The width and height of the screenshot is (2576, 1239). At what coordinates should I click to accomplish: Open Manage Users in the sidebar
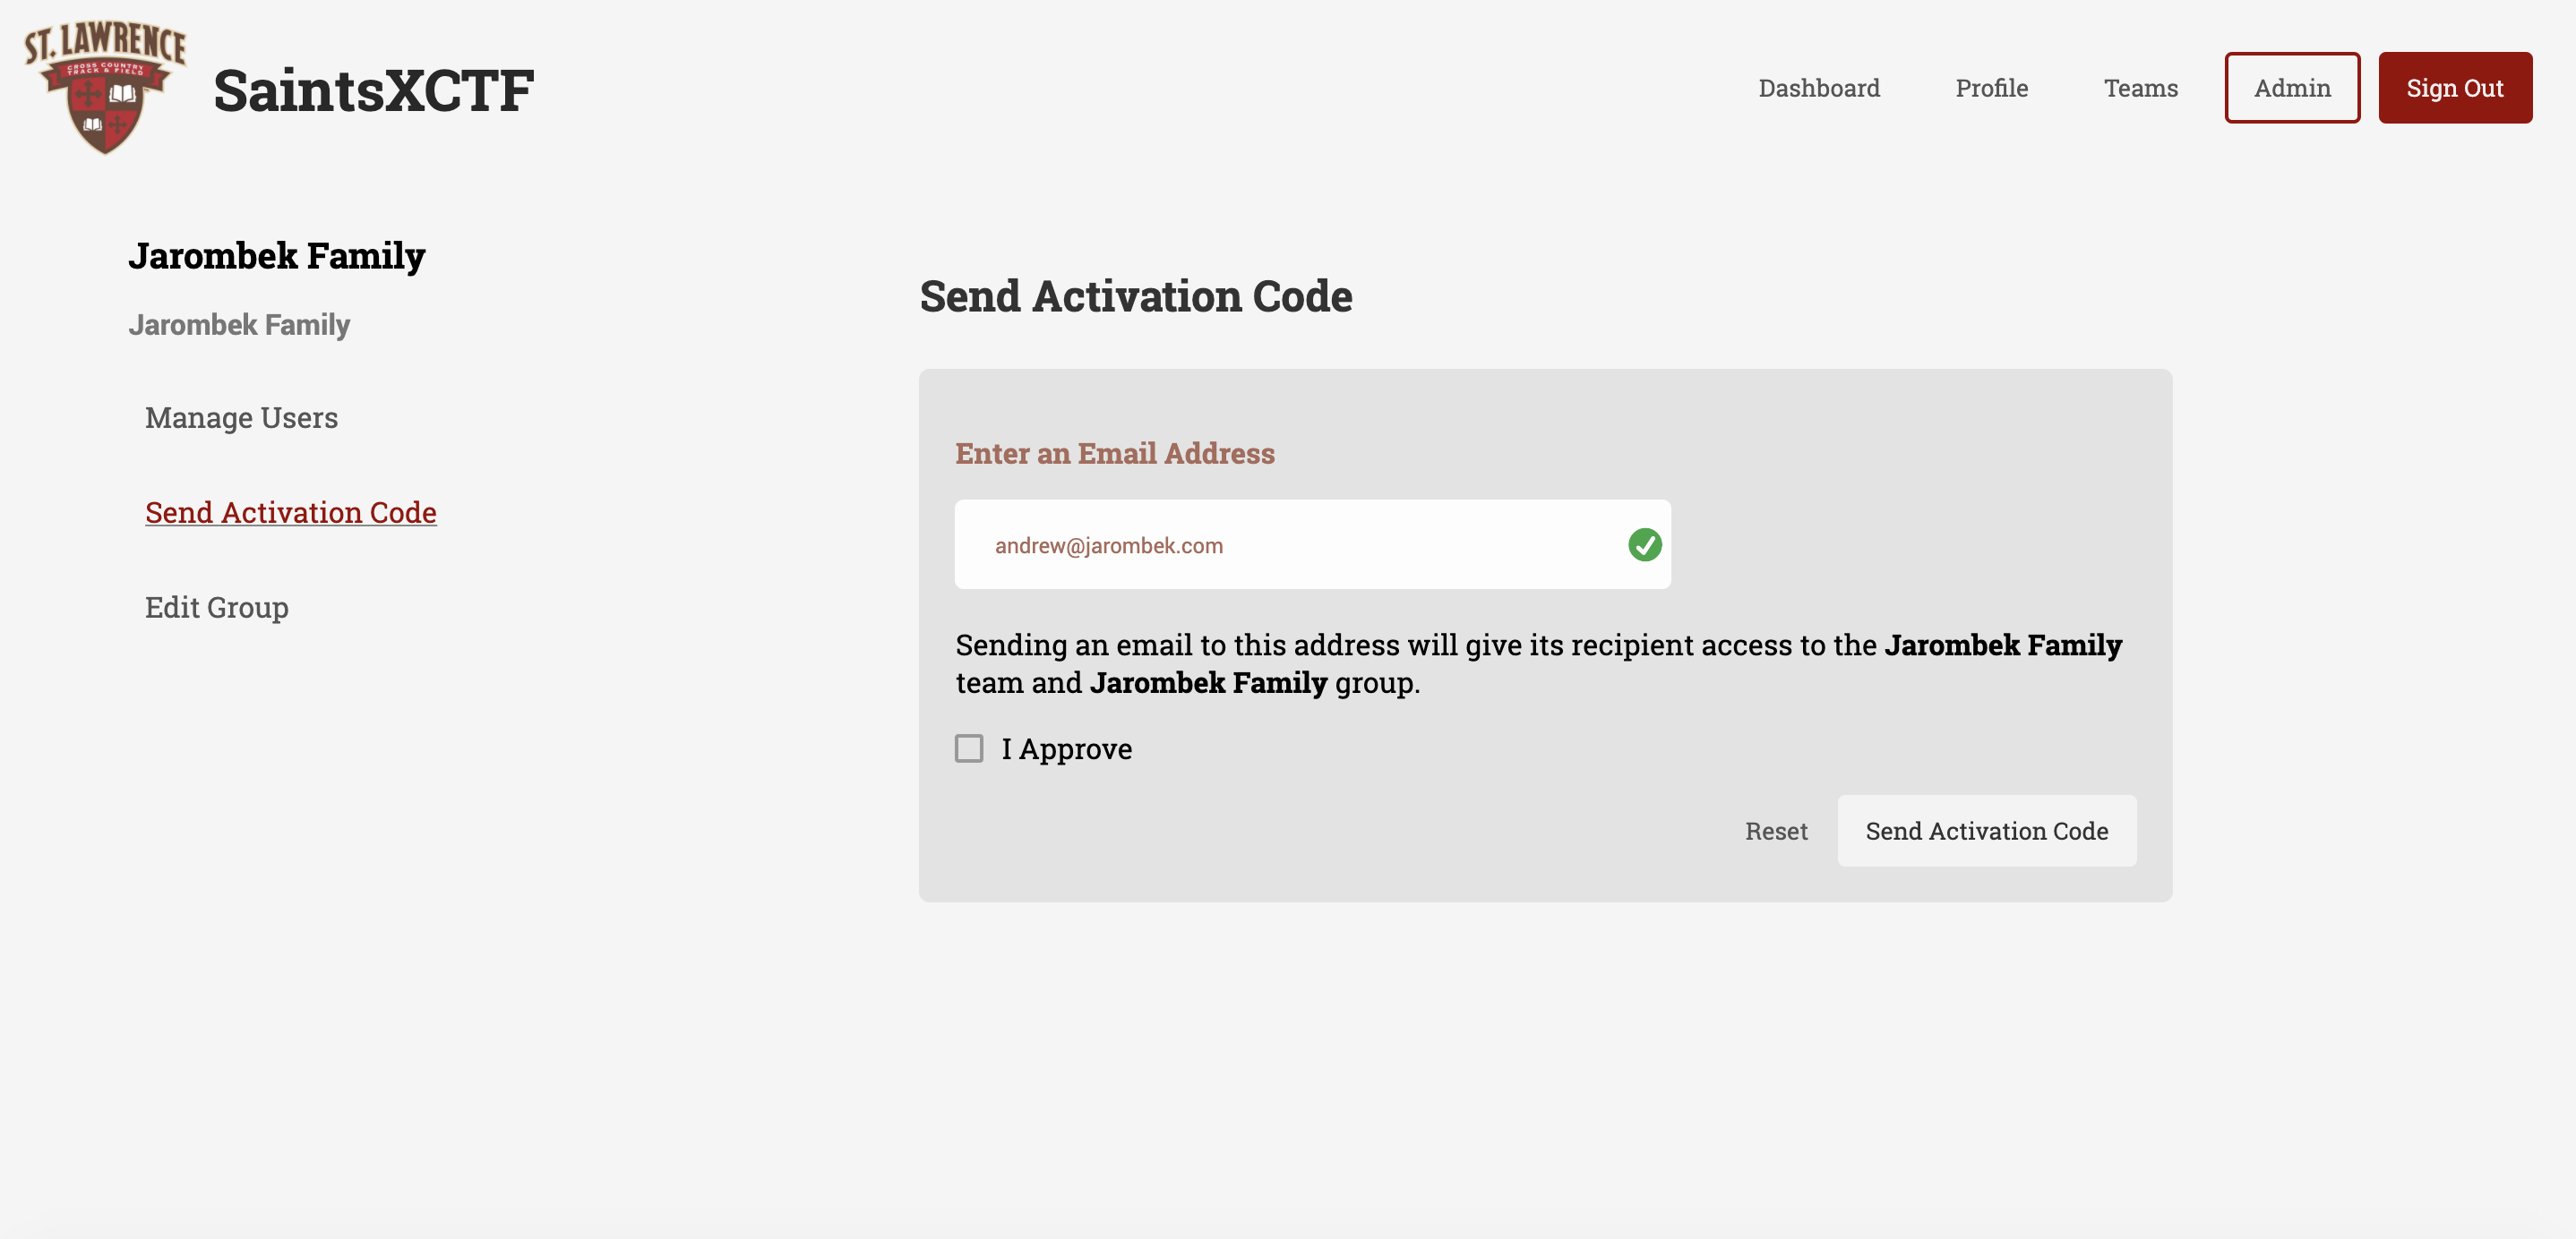pyautogui.click(x=241, y=418)
